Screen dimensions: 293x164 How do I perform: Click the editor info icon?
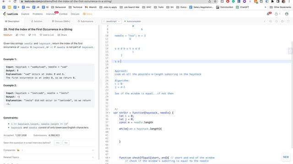click(x=265, y=21)
